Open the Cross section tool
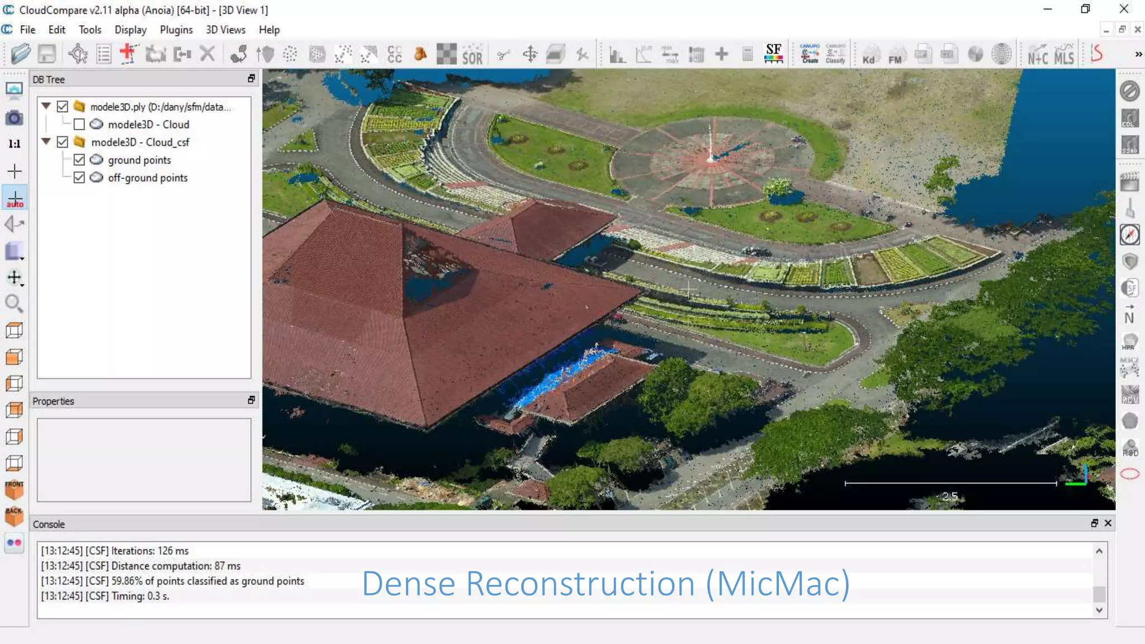This screenshot has width=1145, height=644. click(556, 54)
